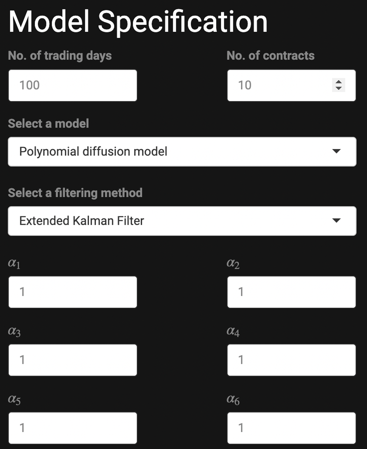Viewport: 367px width, 449px height.
Task: Focus the α3 parameter input box
Action: [x=73, y=360]
